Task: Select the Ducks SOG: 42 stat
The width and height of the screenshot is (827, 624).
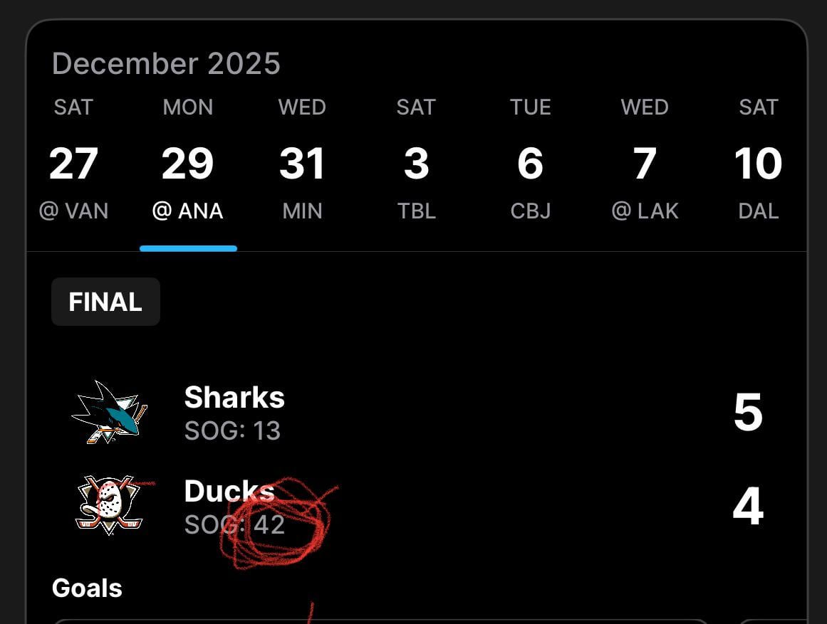Action: (x=234, y=524)
